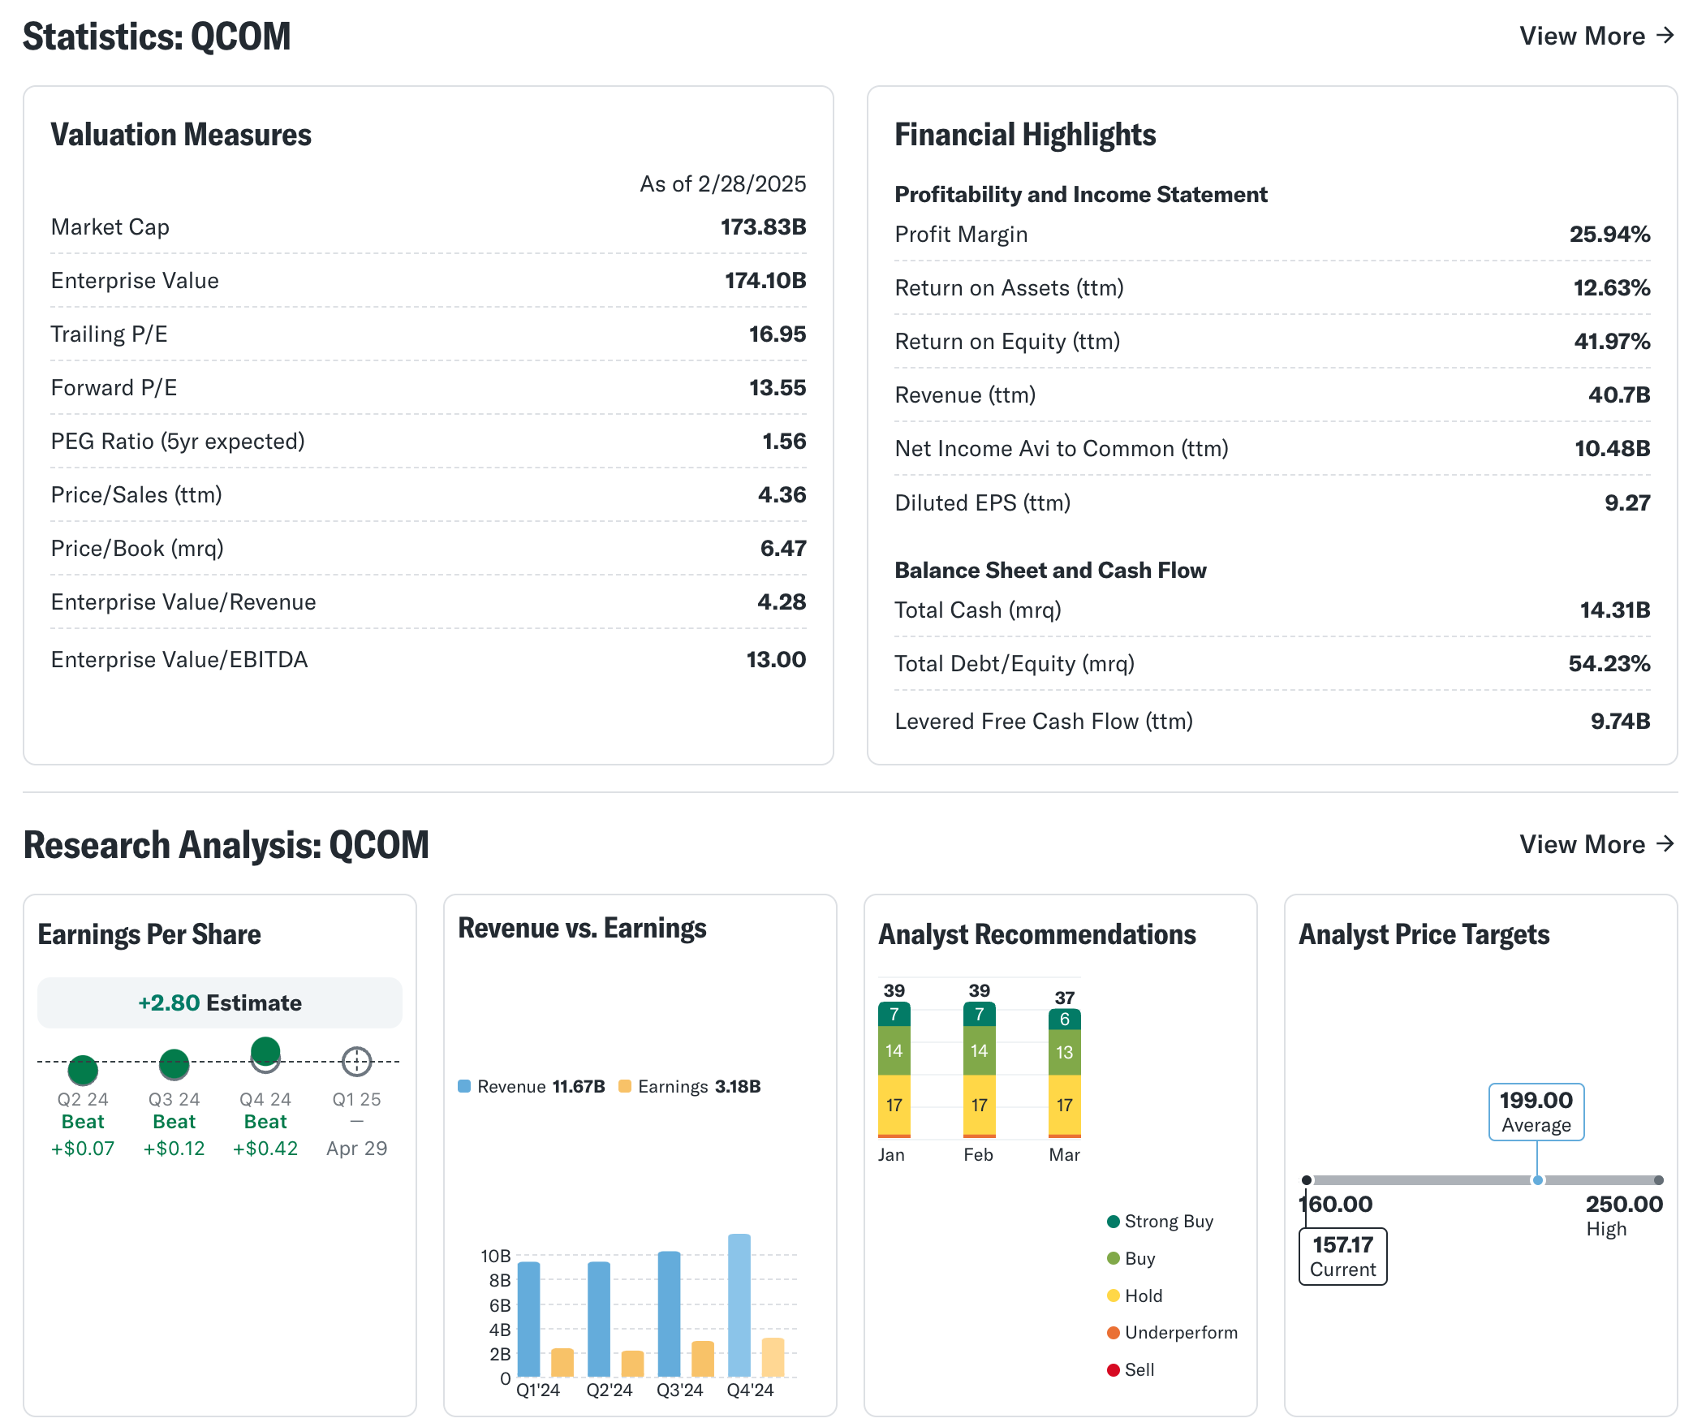The image size is (1693, 1427).
Task: Click the Q3 24 earnings beat dot
Action: click(x=174, y=1064)
